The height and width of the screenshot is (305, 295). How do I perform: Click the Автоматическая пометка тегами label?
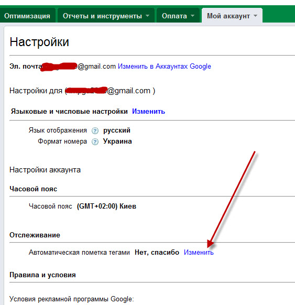pos(79,252)
